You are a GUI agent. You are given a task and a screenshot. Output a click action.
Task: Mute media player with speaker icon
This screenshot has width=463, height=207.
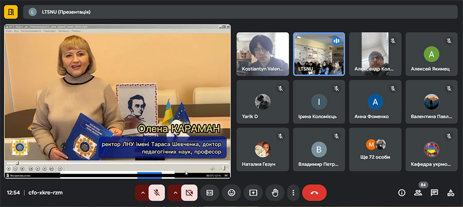[x=212, y=168]
